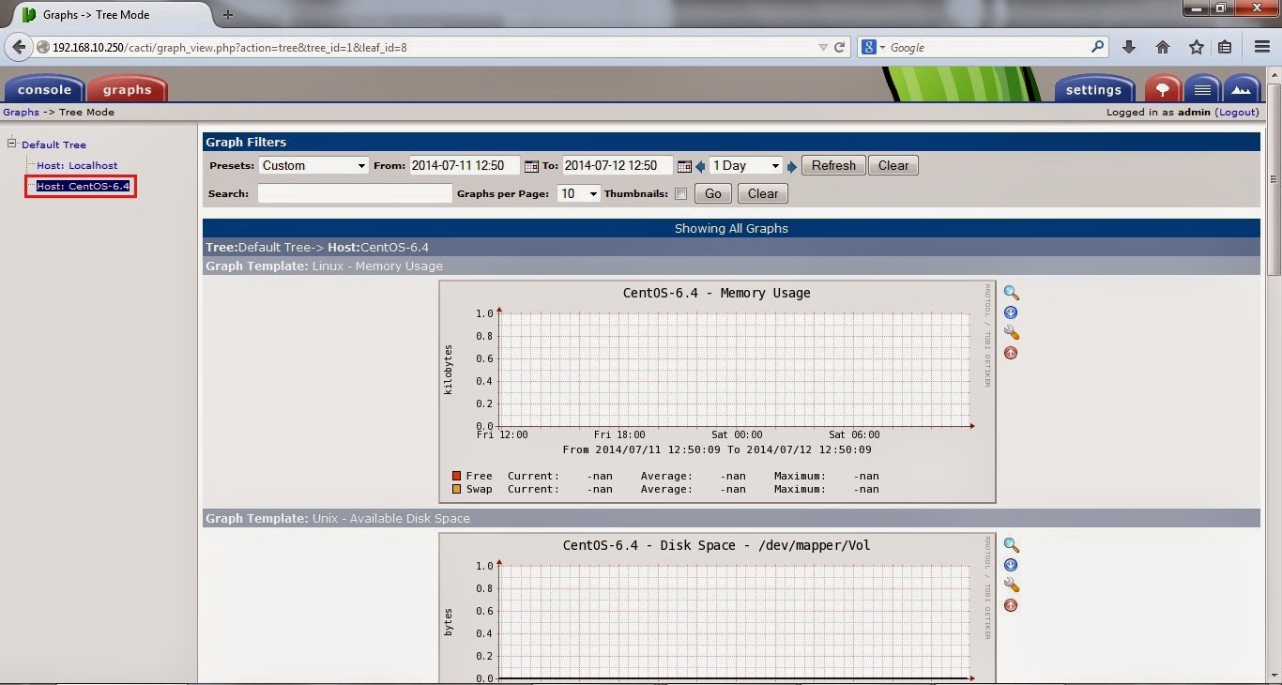Toggle the Thumbnails checkbox

[x=680, y=194]
